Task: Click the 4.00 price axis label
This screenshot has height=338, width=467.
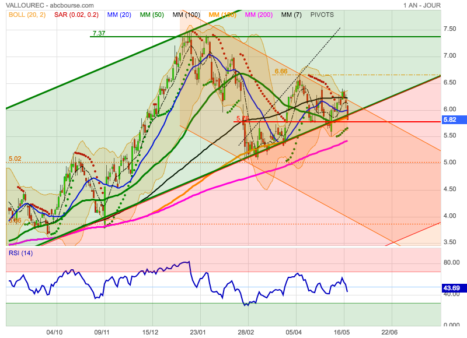Action: (x=449, y=216)
